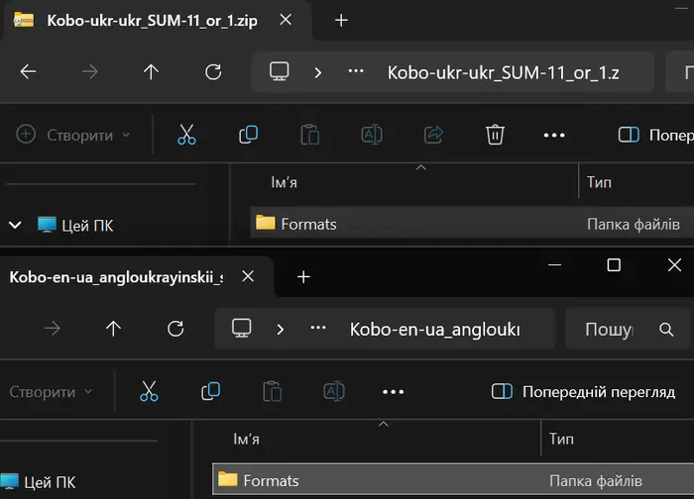Maximize the lower Kobo-en-ua window
This screenshot has height=499, width=694.
point(614,265)
